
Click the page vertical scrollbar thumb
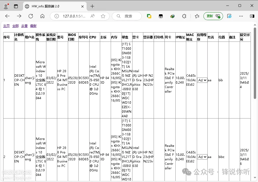coord(255,63)
